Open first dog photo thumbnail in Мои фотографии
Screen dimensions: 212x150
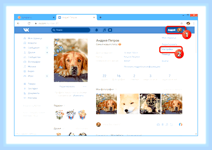[x=107, y=104]
